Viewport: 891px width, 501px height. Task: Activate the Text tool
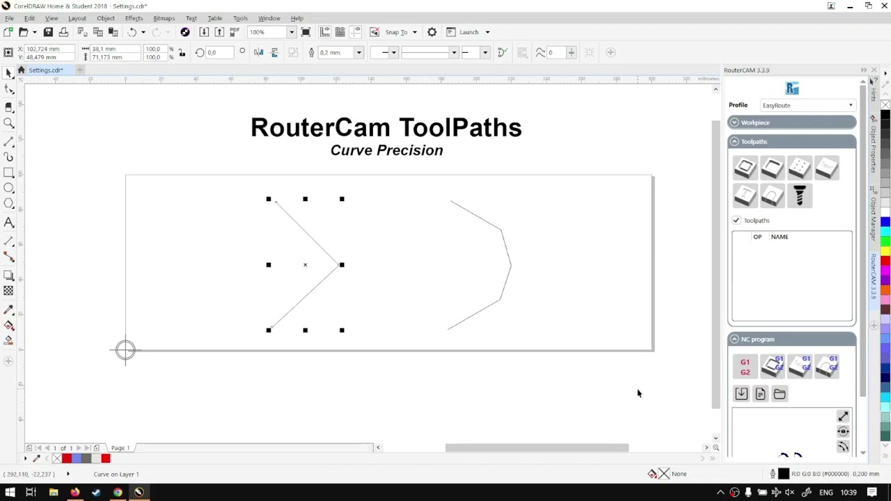pos(8,223)
